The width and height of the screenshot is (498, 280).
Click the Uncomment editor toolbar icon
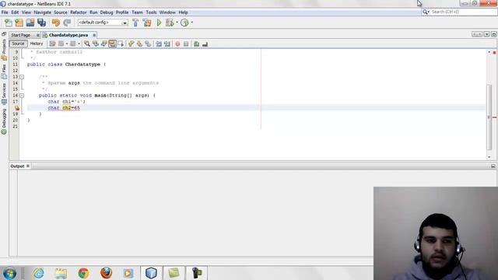205,44
